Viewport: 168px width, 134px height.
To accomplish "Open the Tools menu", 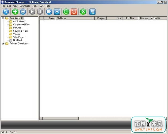I will pyautogui.click(x=35, y=6).
